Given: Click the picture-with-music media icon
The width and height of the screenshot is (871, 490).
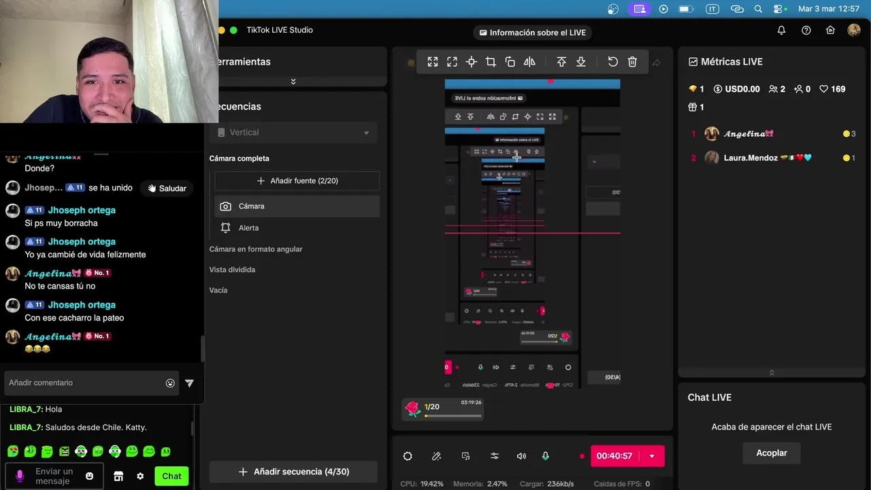Looking at the screenshot, I should coord(465,456).
